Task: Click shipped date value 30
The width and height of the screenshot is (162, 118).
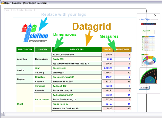Action: (x=123, y=68)
